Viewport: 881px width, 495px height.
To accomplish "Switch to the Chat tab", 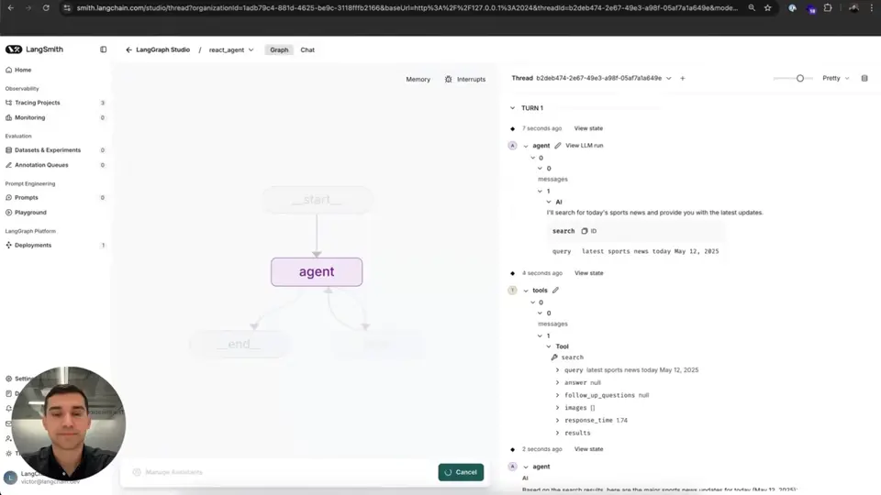I will [307, 49].
